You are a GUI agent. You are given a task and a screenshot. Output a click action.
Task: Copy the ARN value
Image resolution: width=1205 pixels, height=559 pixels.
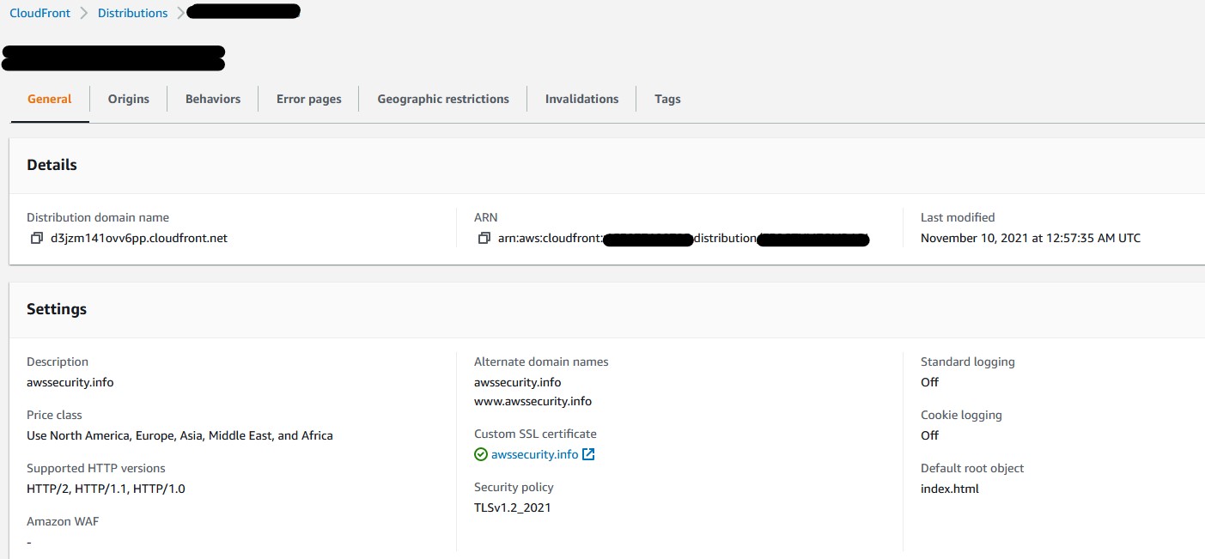click(484, 238)
